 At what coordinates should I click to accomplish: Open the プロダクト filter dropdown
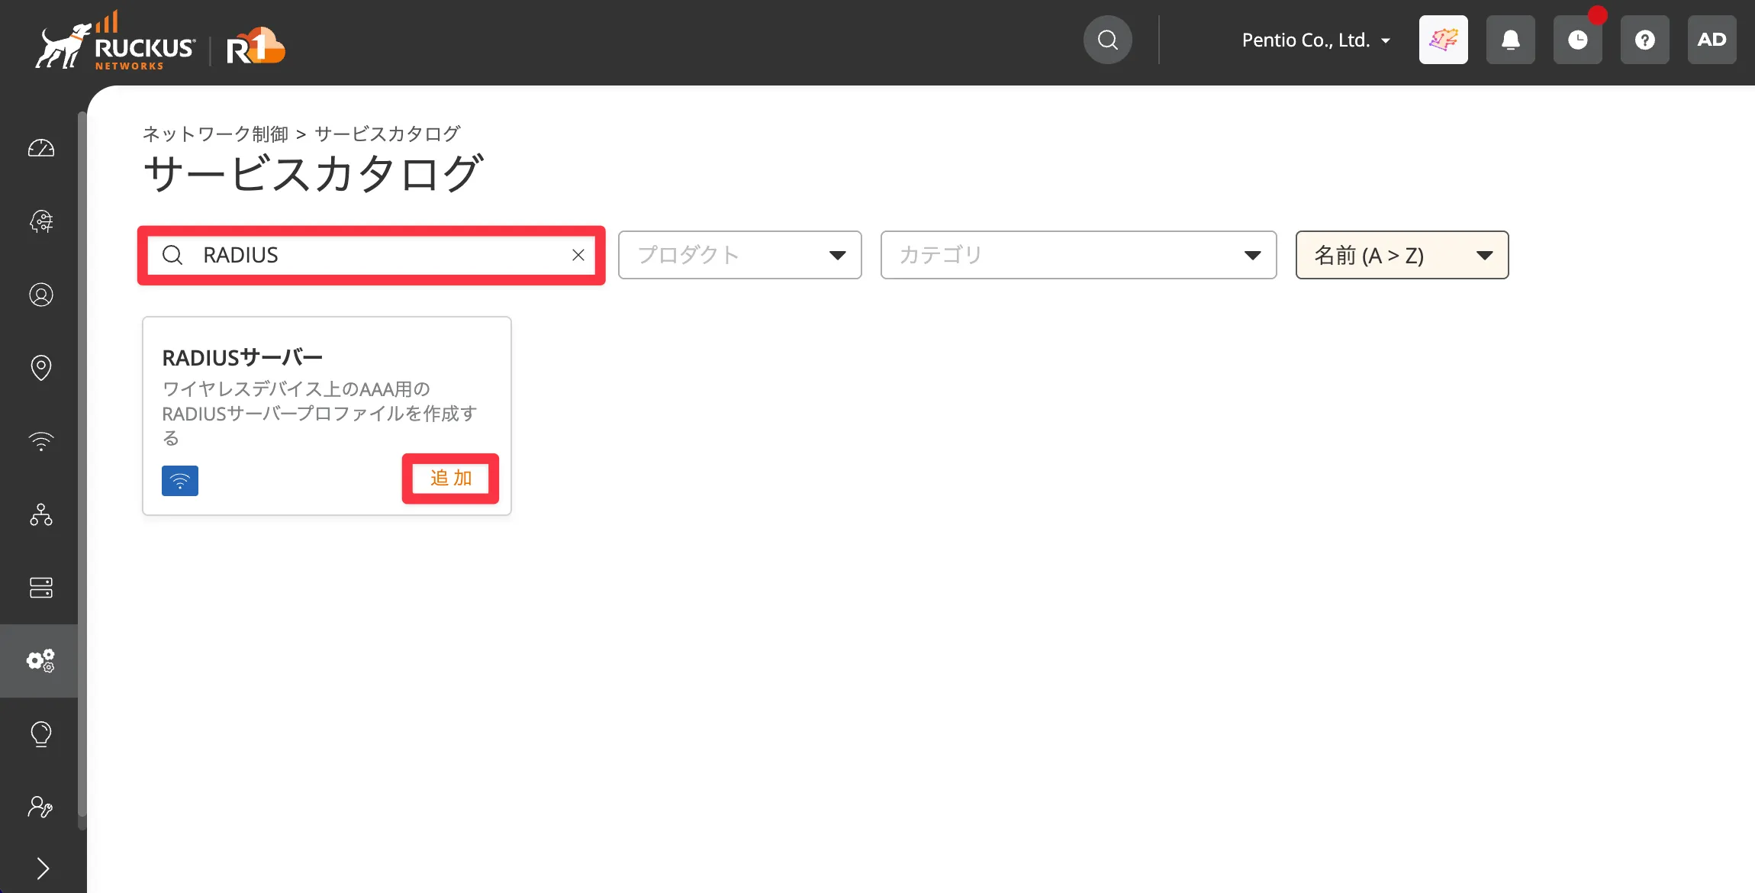[740, 255]
